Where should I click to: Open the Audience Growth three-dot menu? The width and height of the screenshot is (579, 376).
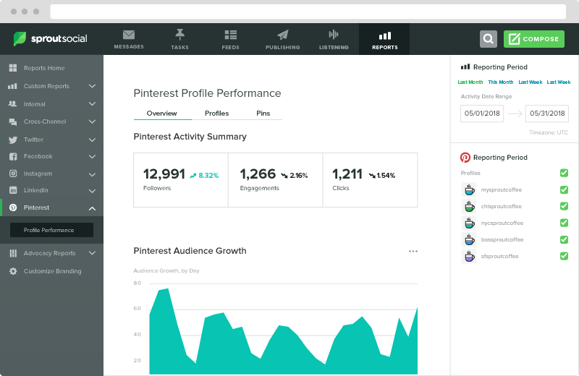[x=413, y=252]
